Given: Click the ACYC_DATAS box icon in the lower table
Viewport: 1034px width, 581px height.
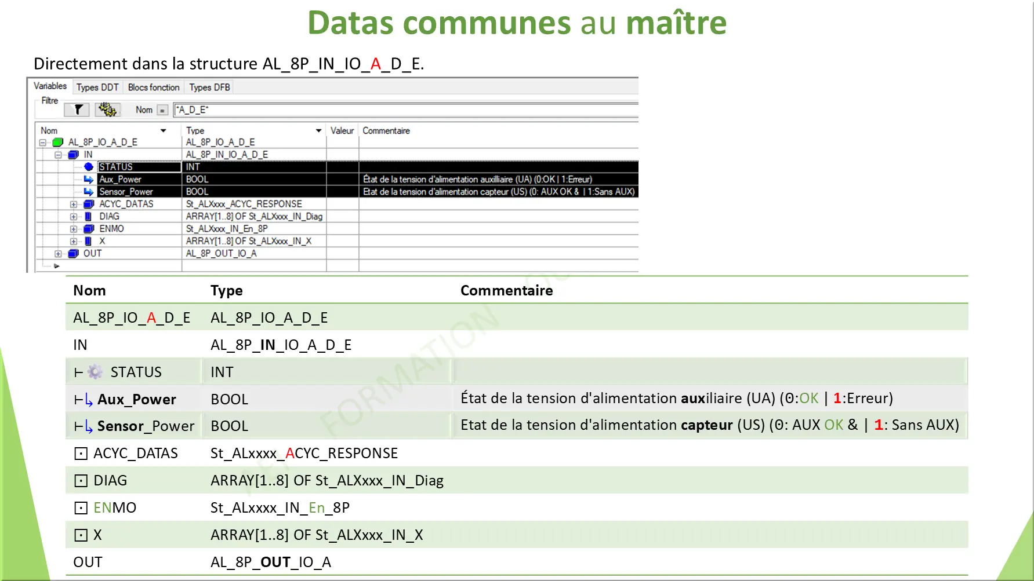Looking at the screenshot, I should click(81, 454).
